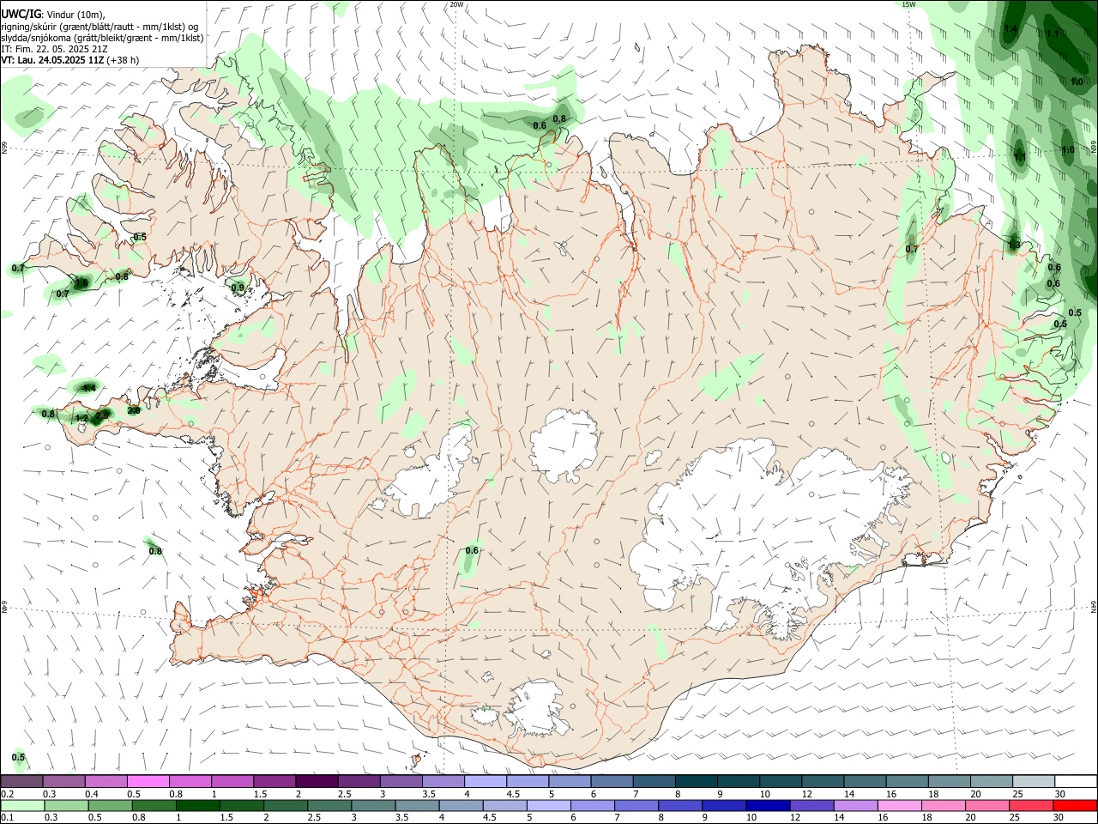Click the pink swatch between 18 and 20 in the rain scale
Viewport: 1098px width, 824px height.
[x=943, y=805]
